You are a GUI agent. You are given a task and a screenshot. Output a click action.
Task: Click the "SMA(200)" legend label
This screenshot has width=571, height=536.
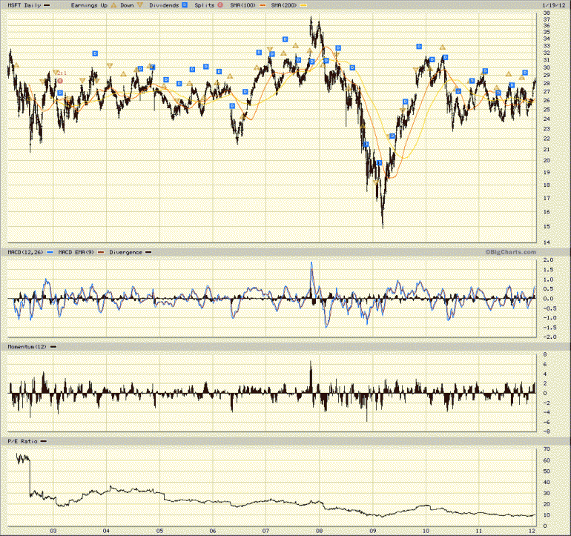pos(284,5)
